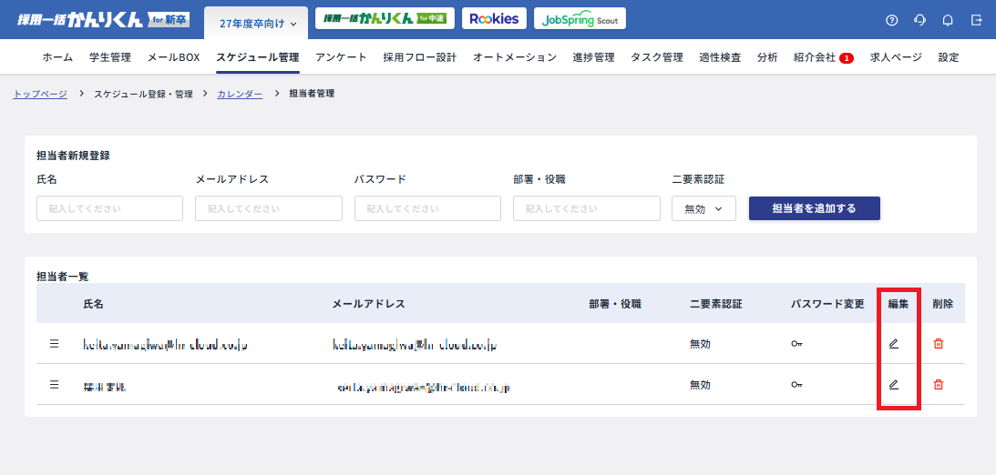The width and height of the screenshot is (996, 475).
Task: Click the 二要素認証 column header in table
Action: 716,304
